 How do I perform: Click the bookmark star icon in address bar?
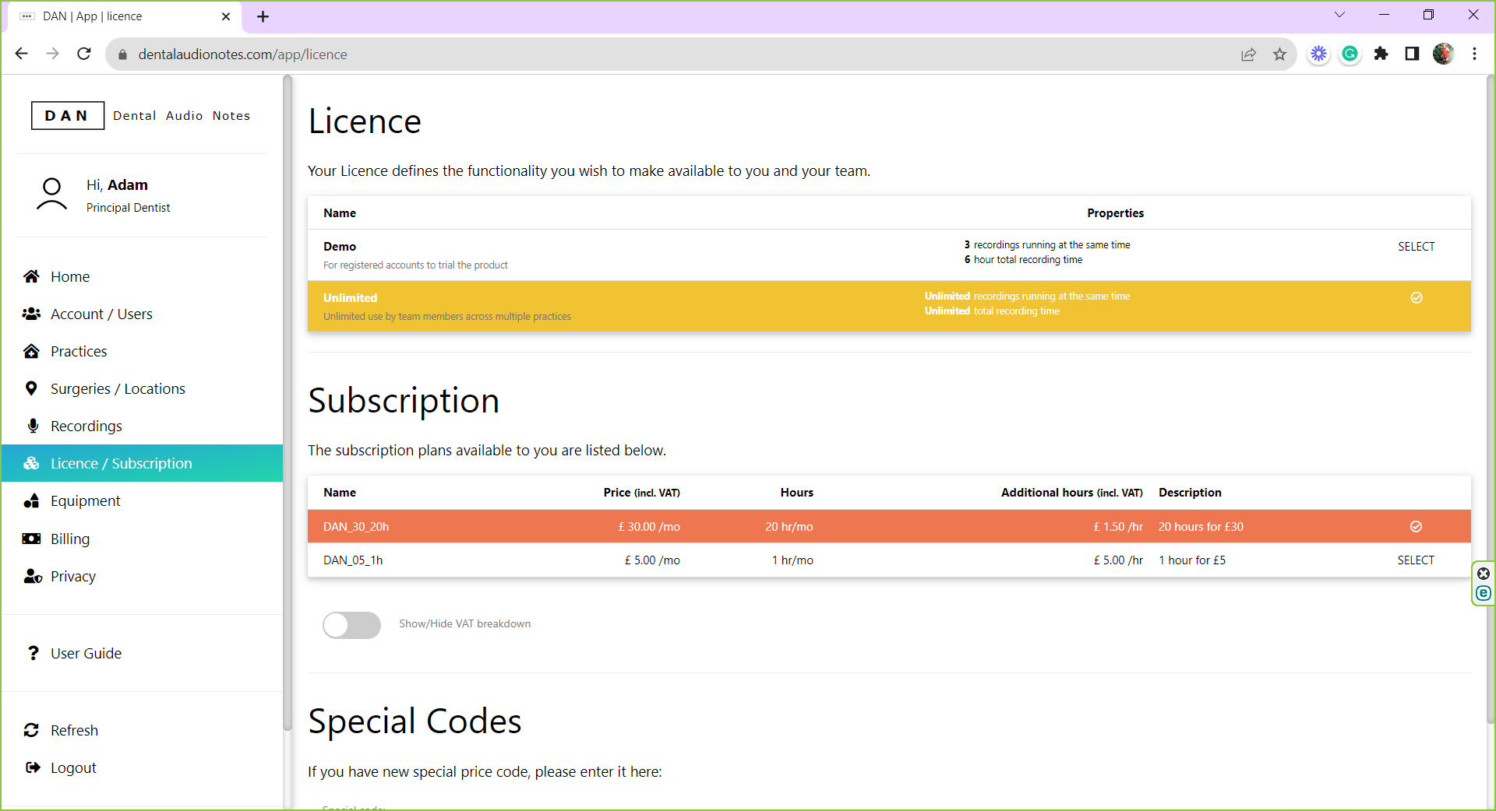(1279, 54)
